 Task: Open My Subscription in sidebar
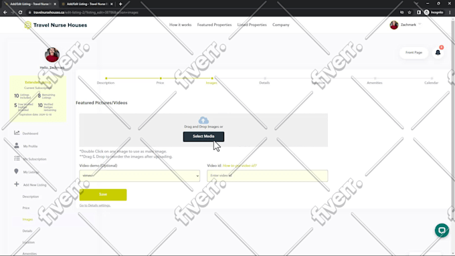(35, 159)
